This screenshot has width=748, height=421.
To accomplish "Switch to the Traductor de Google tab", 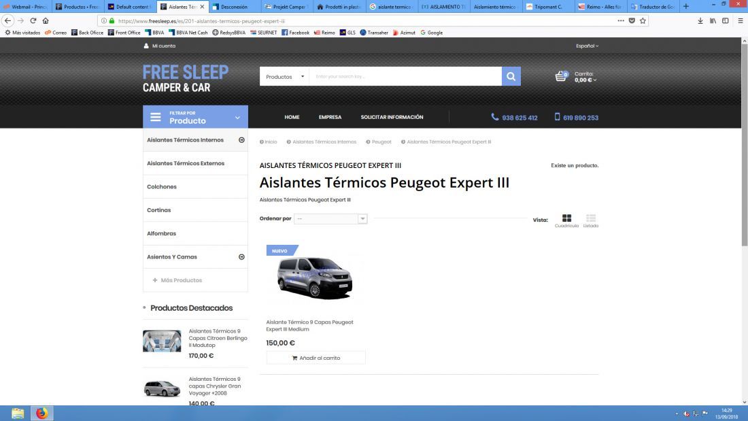I will pos(652,7).
